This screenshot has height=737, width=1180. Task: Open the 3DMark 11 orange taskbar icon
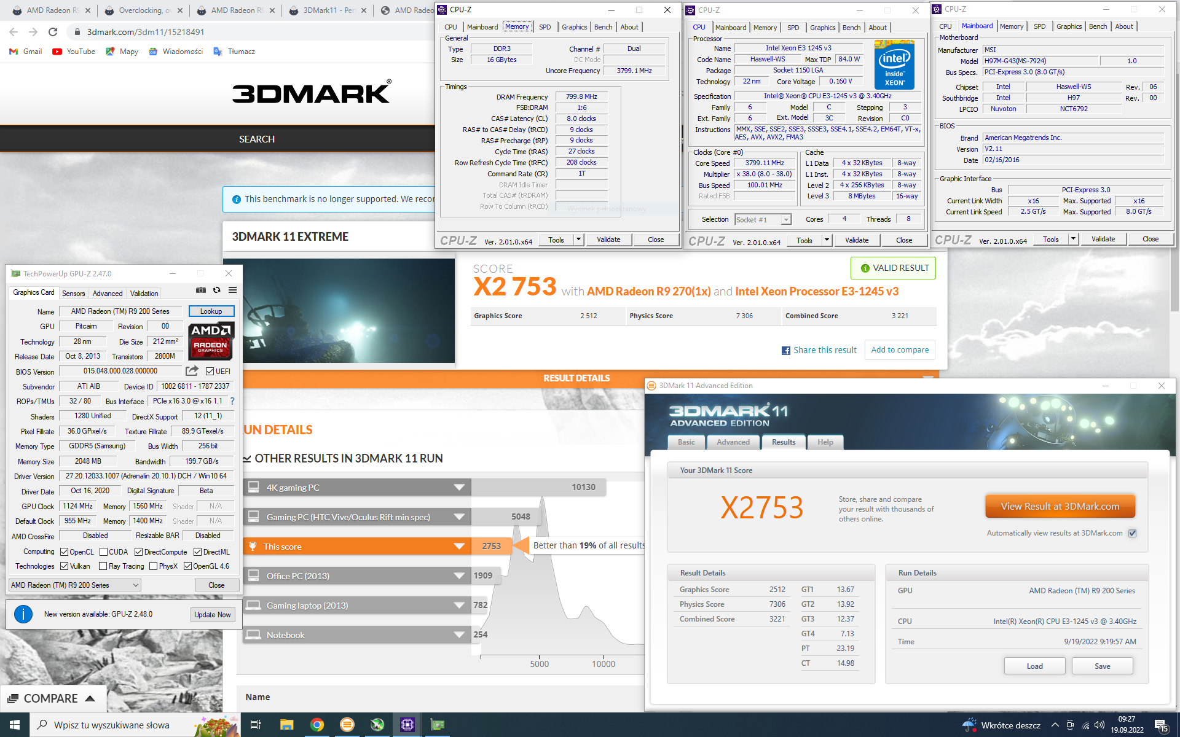(347, 725)
